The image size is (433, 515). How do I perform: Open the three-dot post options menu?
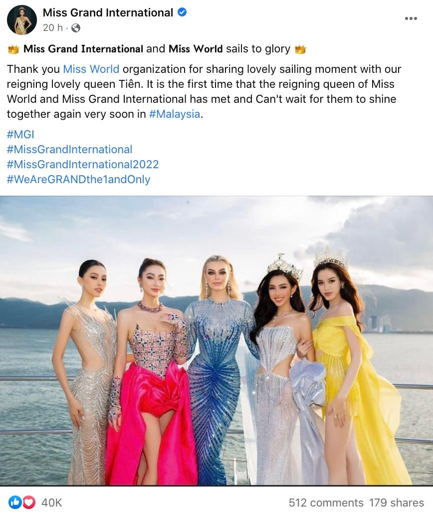(411, 18)
